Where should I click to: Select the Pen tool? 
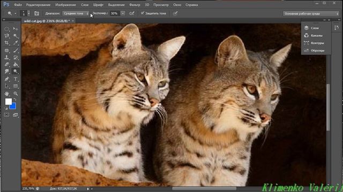tap(7, 79)
